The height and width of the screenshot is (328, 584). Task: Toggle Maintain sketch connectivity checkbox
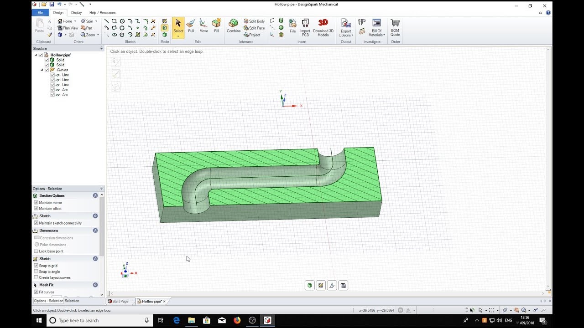click(36, 223)
